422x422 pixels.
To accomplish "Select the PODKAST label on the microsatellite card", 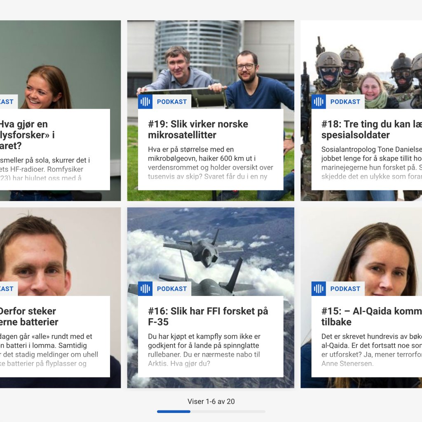I will (172, 102).
